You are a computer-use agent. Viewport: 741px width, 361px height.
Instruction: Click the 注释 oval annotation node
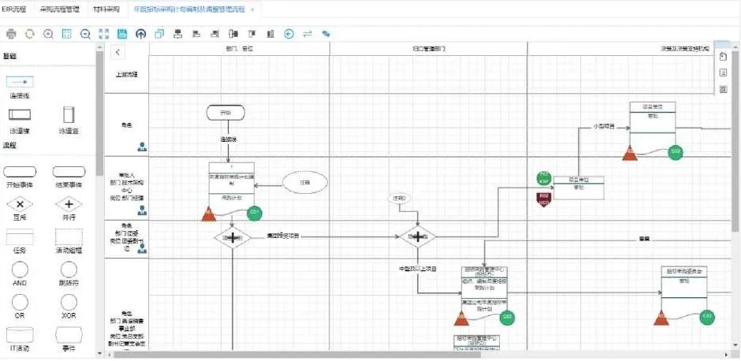(x=305, y=182)
